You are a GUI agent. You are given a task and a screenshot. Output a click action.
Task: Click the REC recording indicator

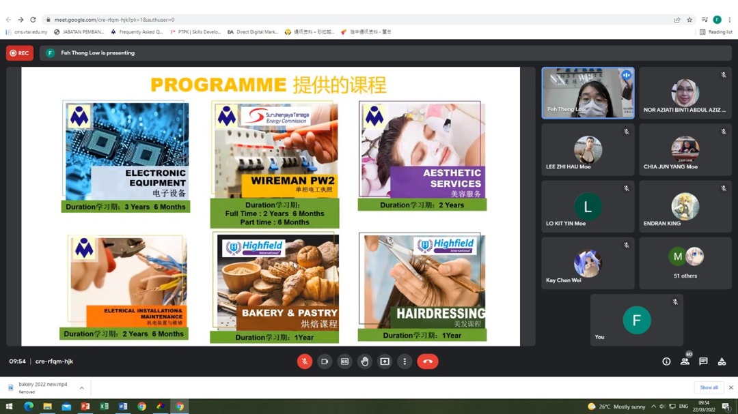click(20, 53)
